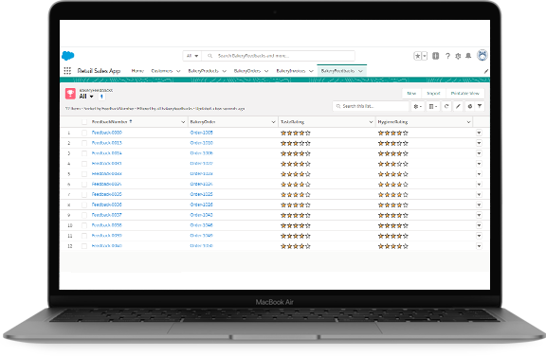The height and width of the screenshot is (356, 546).
Task: Open the Help question mark icon
Action: coord(447,56)
